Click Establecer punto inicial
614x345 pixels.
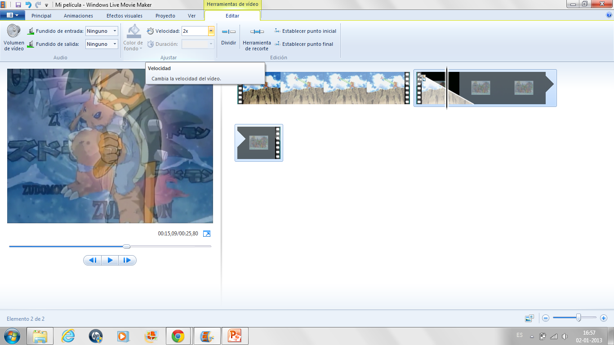[x=305, y=31]
